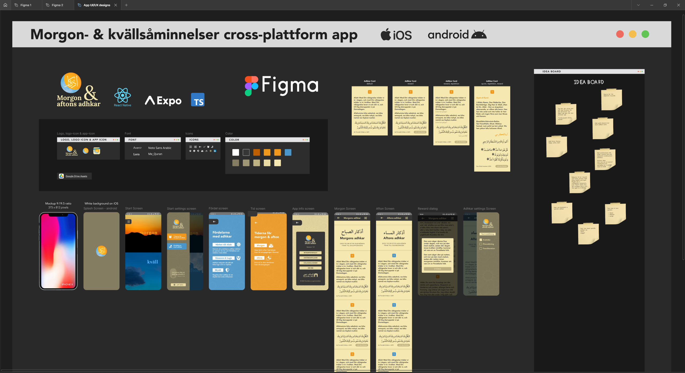Click back arrow on App info screen
This screenshot has height=373, width=685.
pos(297,223)
